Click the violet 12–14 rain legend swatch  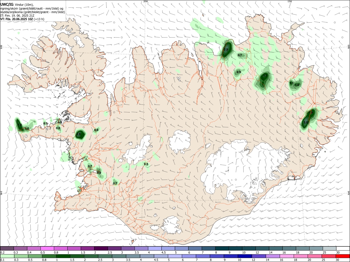259,256
